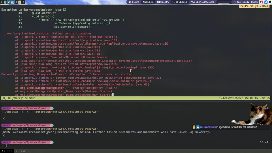Click the NumLock indicator in the status bar
Viewport: 272px width, 153px height.
(148, 2)
